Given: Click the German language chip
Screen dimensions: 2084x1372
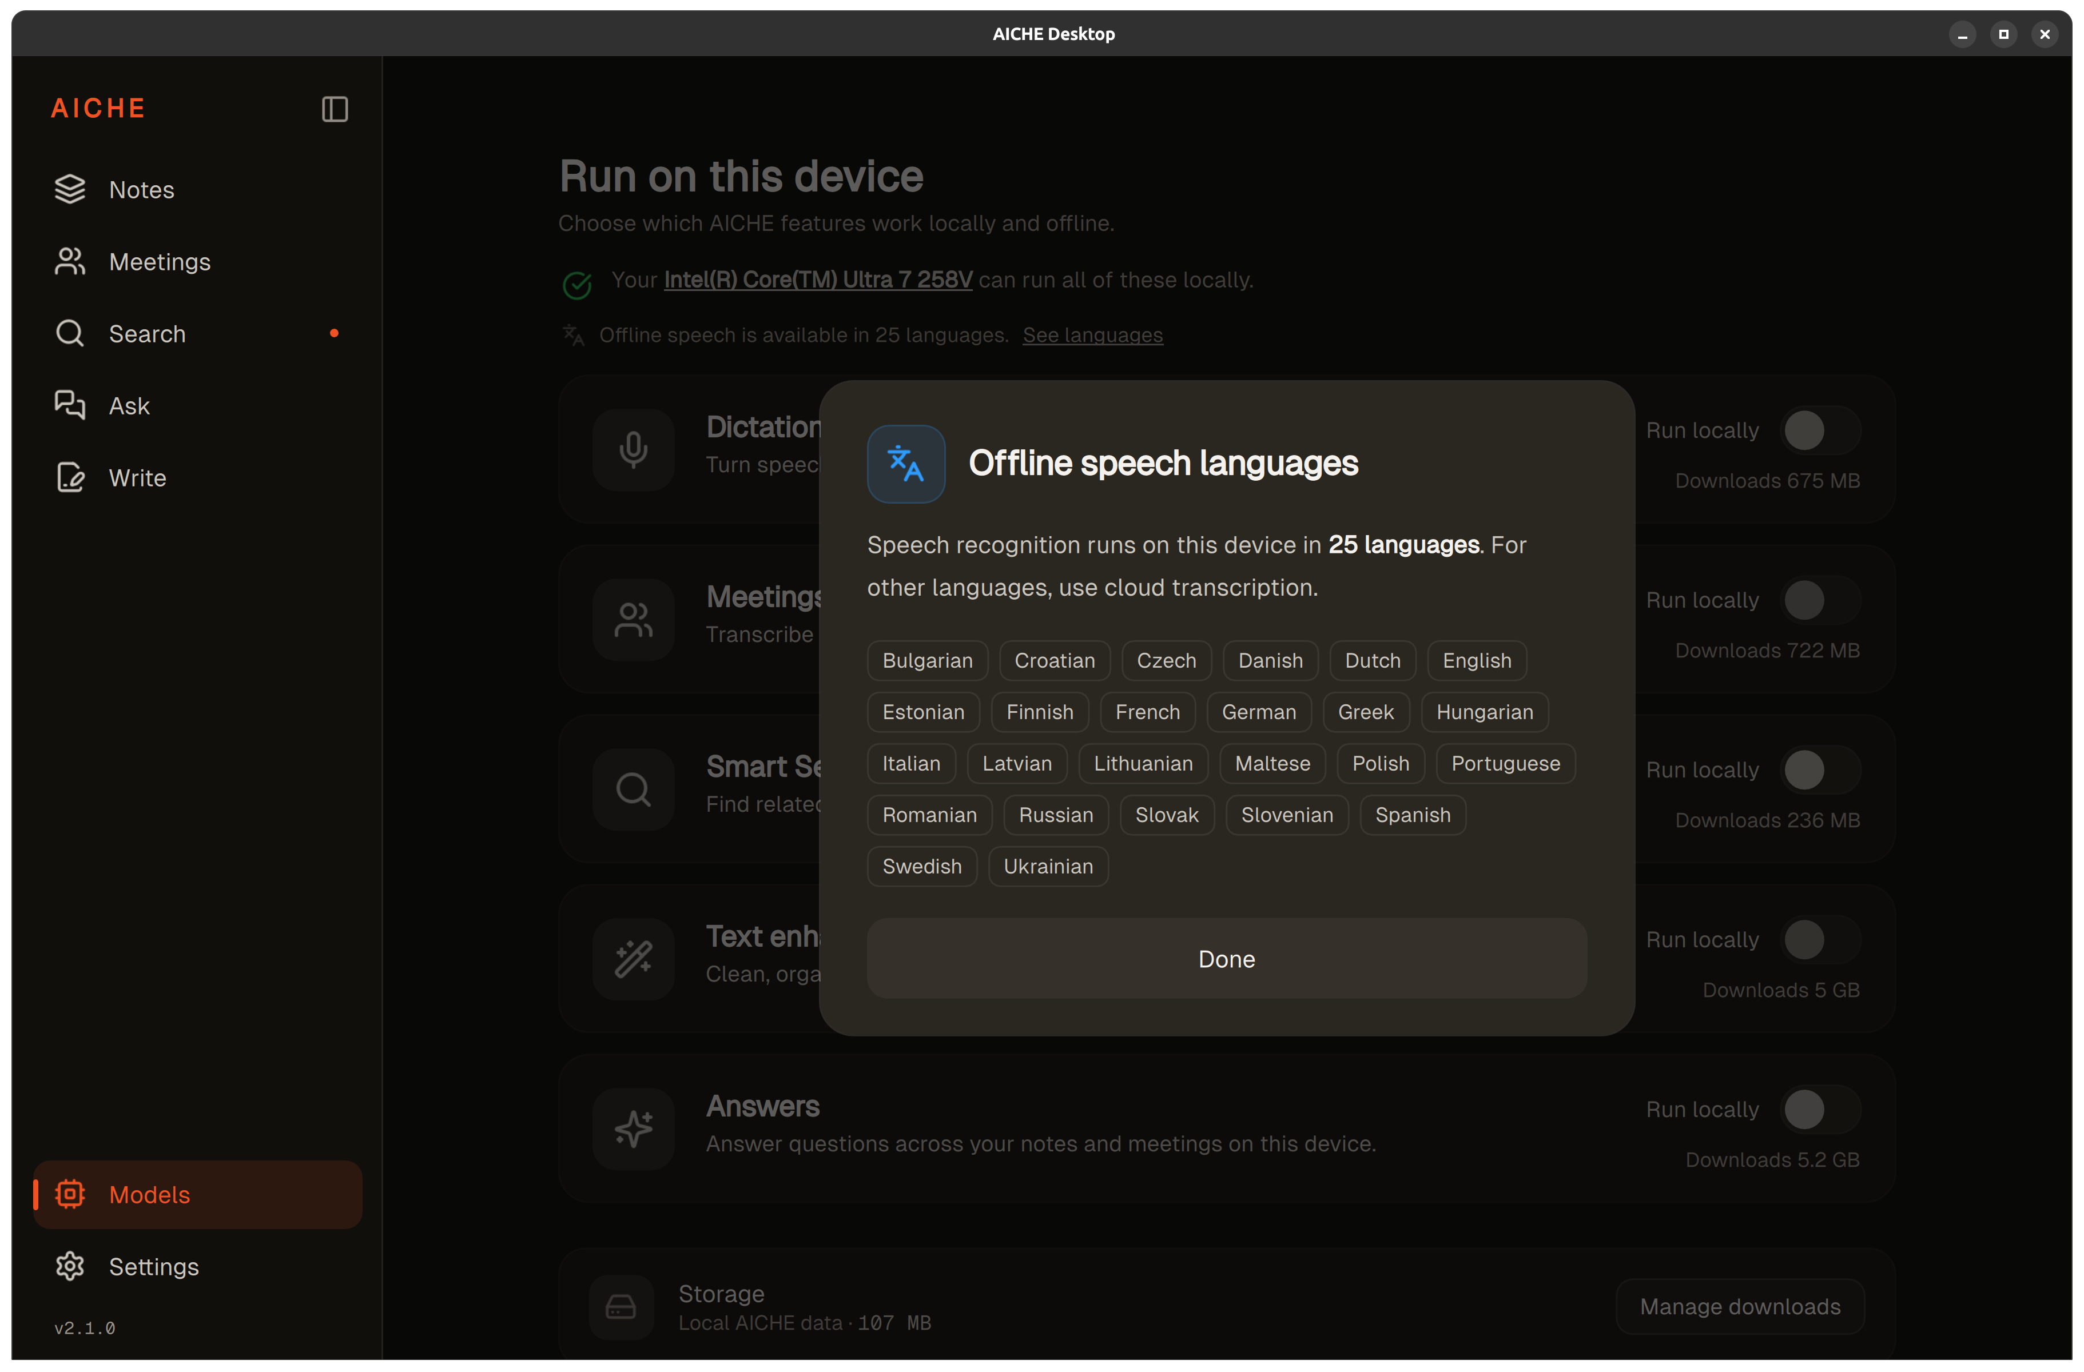Looking at the screenshot, I should (1258, 712).
